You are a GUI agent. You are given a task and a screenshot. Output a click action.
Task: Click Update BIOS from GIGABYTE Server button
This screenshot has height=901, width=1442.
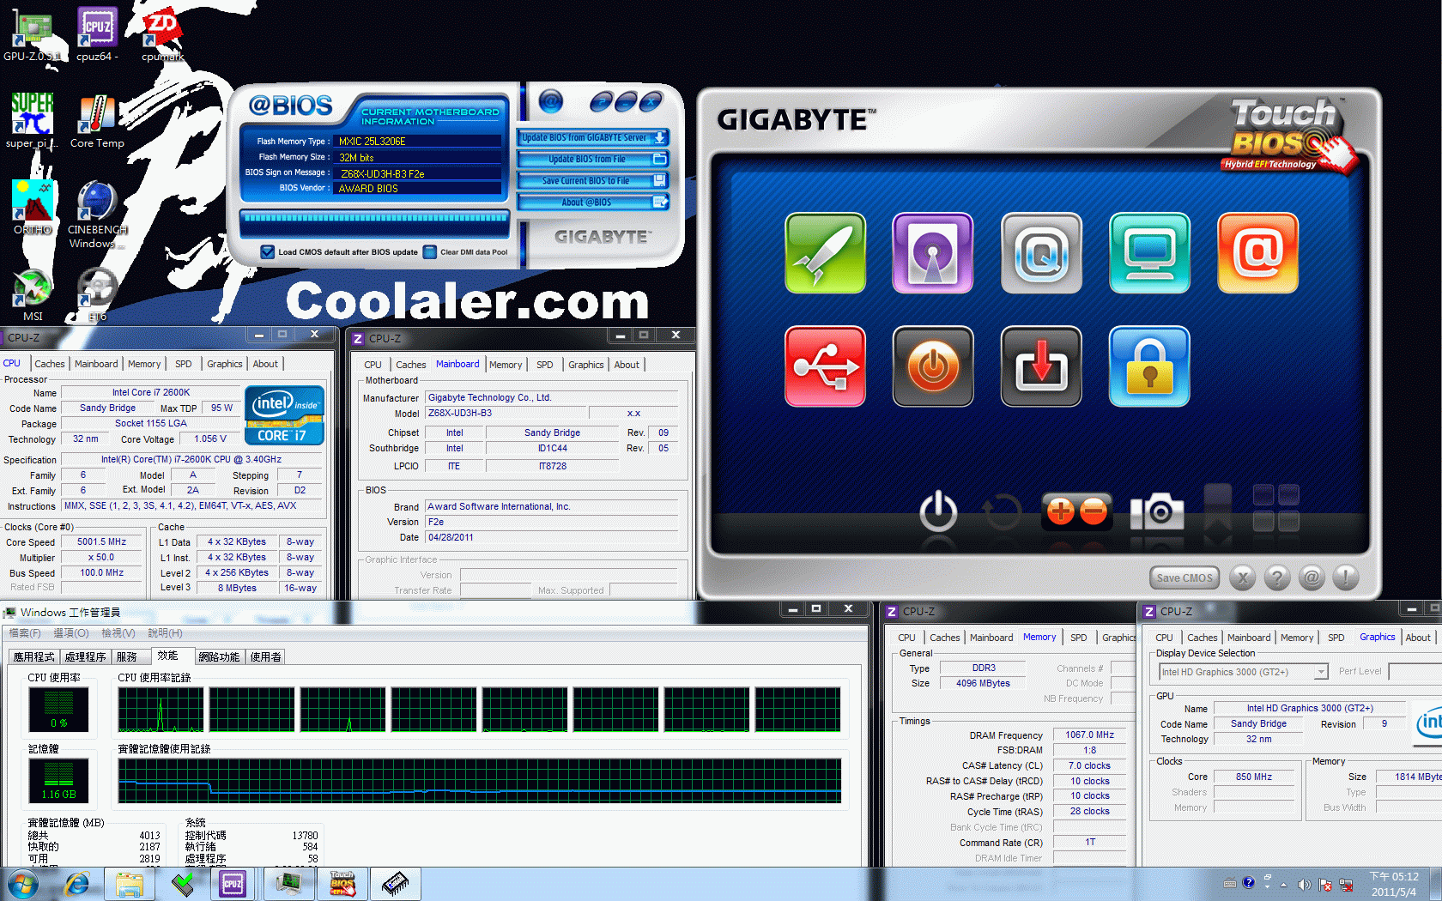tap(593, 137)
